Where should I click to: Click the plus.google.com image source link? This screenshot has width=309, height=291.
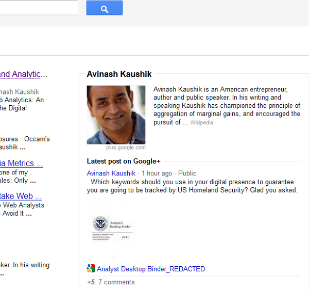126,148
